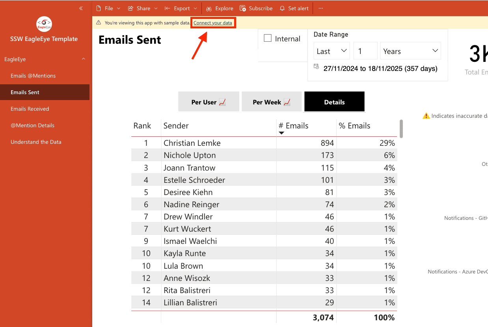Click the Connect your data link

(x=213, y=22)
